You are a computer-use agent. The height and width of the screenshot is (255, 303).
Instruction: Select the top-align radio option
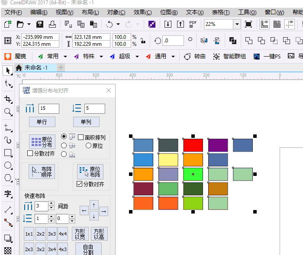(x=64, y=137)
